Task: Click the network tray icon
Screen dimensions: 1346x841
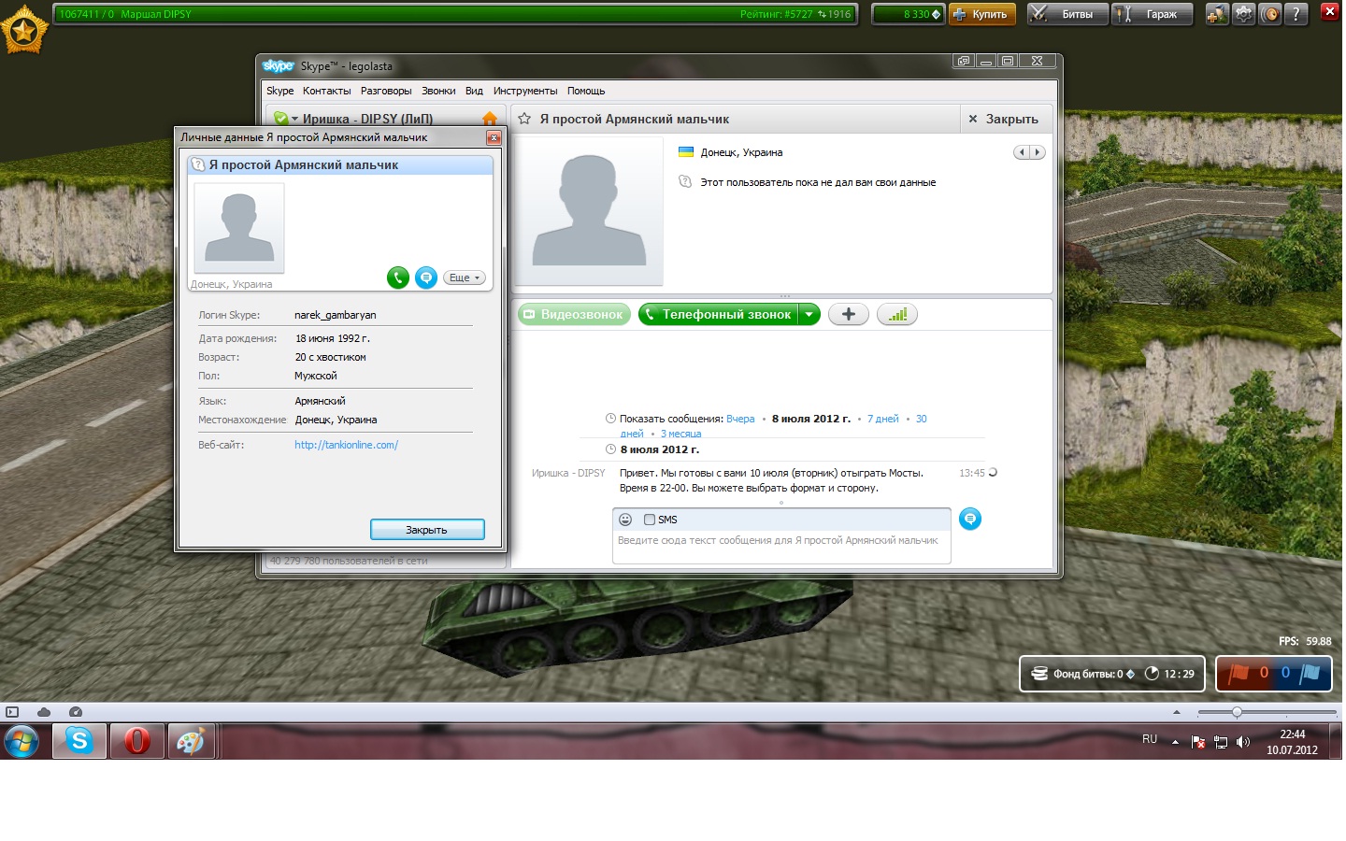Action: [x=1221, y=742]
